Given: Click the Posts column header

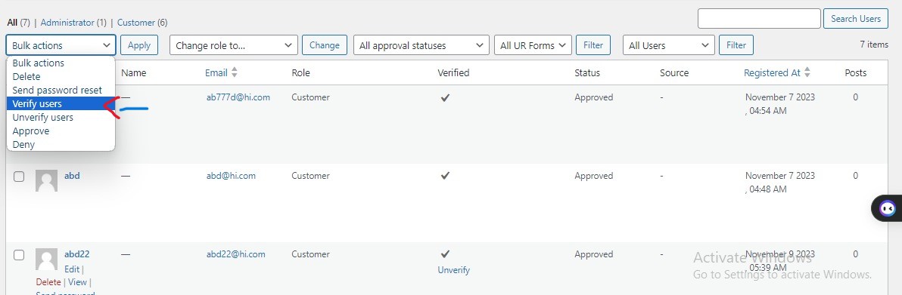Looking at the screenshot, I should [855, 73].
